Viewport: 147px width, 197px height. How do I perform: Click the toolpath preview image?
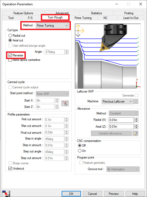click(108, 56)
